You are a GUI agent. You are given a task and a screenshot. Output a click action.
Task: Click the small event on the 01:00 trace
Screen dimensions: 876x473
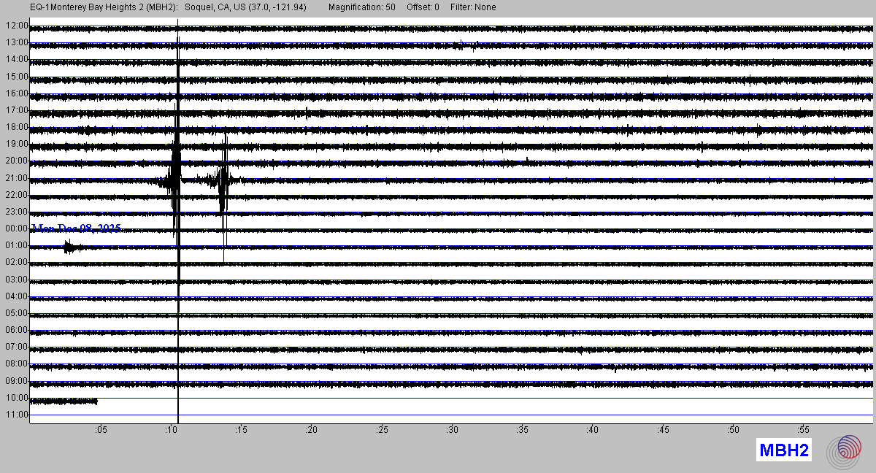(x=69, y=248)
